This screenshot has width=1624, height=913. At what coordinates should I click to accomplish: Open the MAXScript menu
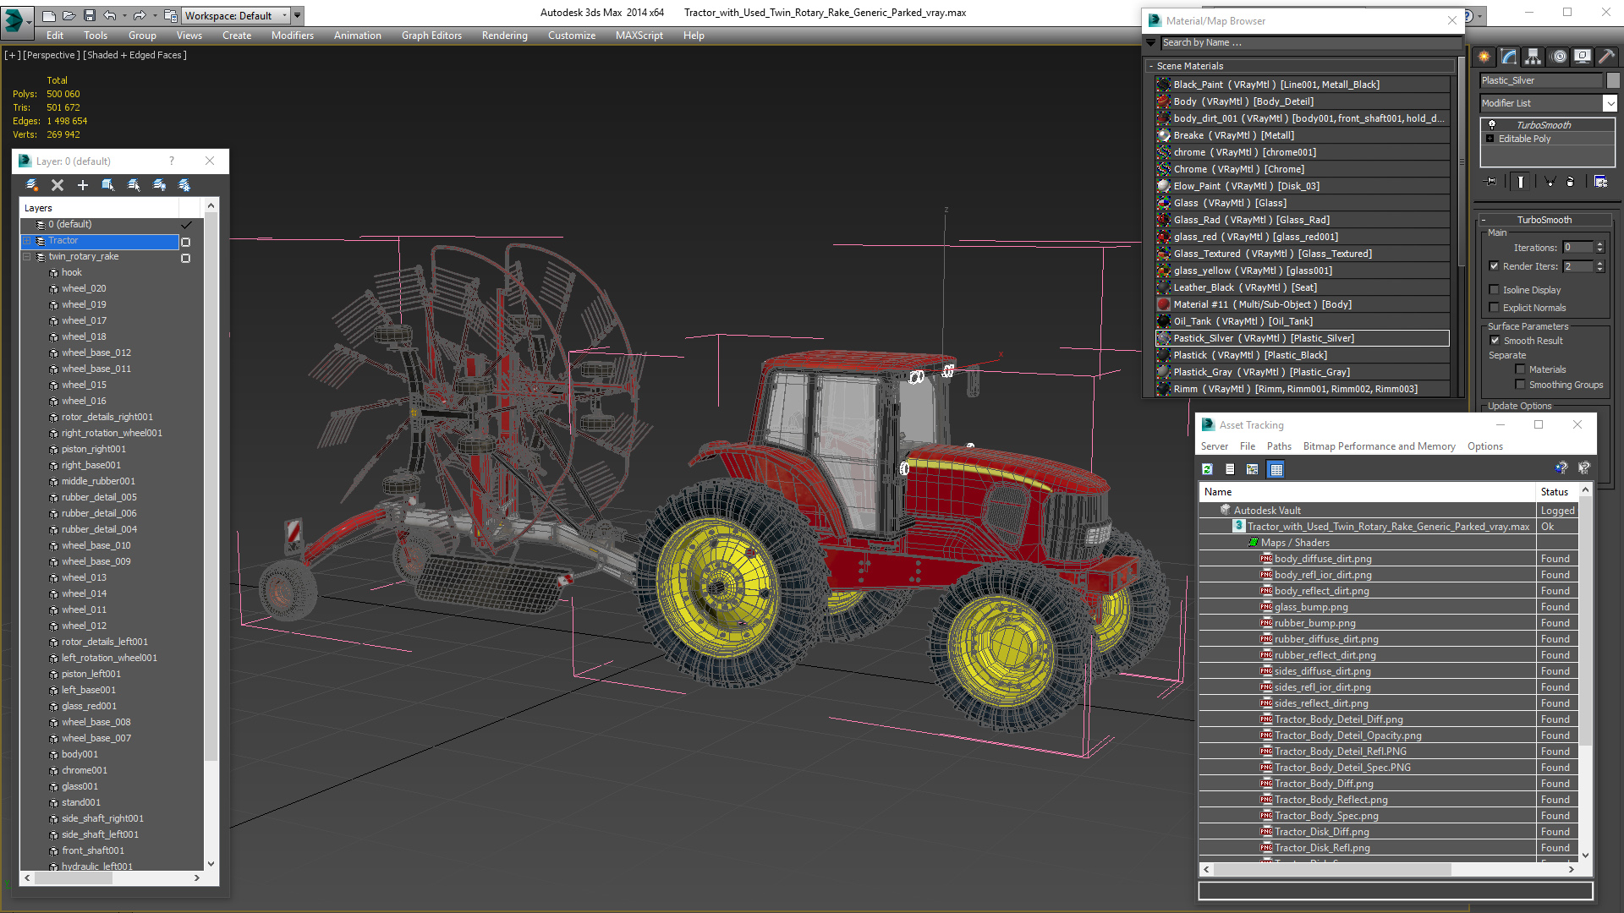(639, 36)
